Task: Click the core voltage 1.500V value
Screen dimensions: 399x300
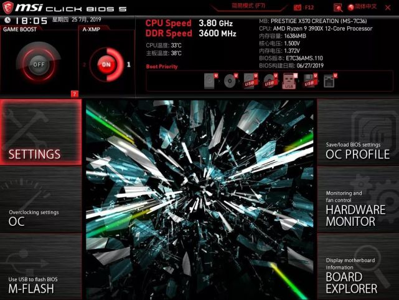Action: coord(292,43)
